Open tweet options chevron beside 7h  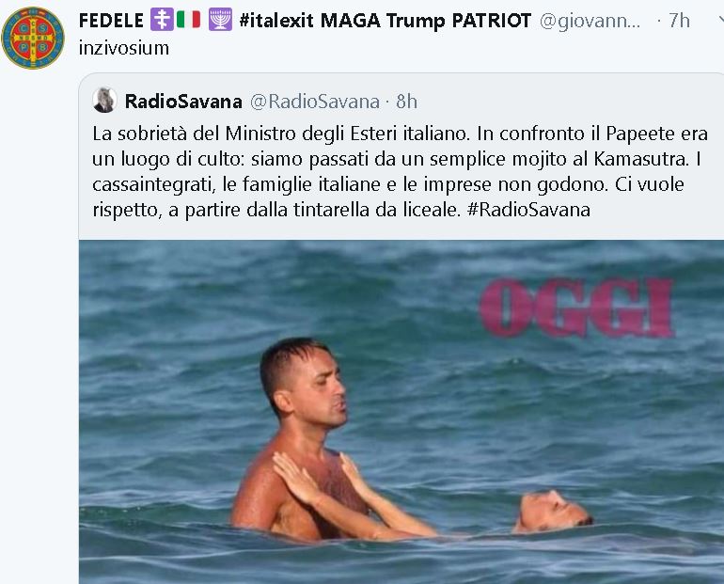pyautogui.click(x=720, y=20)
